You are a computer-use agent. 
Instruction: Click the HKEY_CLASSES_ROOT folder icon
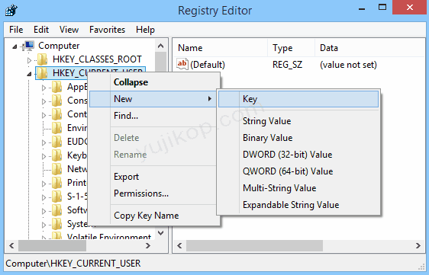tap(43, 59)
